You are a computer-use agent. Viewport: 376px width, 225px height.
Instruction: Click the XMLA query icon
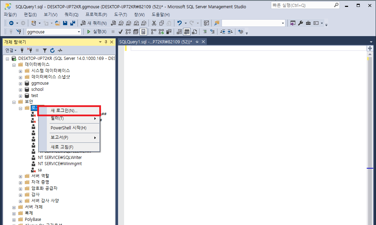click(136, 23)
